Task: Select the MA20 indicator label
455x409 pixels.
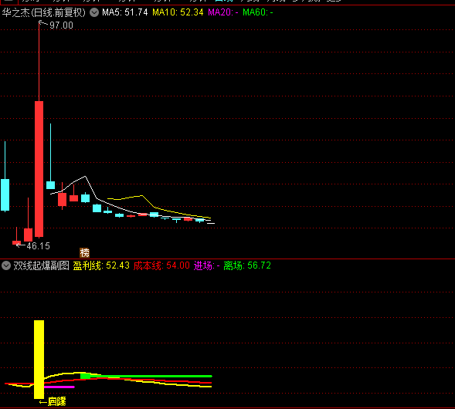Action: pos(222,12)
